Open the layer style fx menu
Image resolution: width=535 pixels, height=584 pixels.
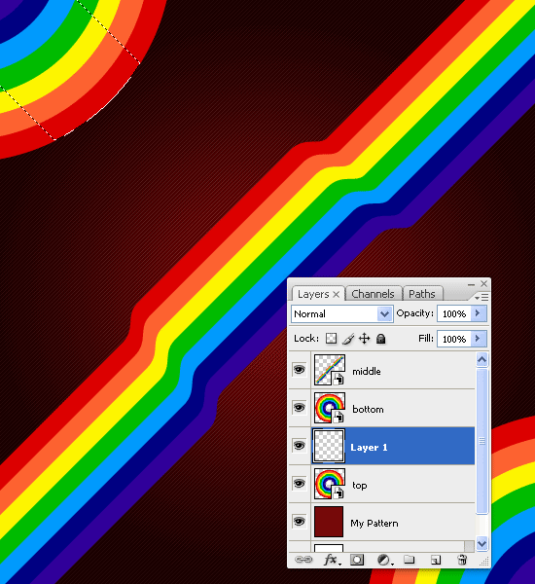coord(332,560)
